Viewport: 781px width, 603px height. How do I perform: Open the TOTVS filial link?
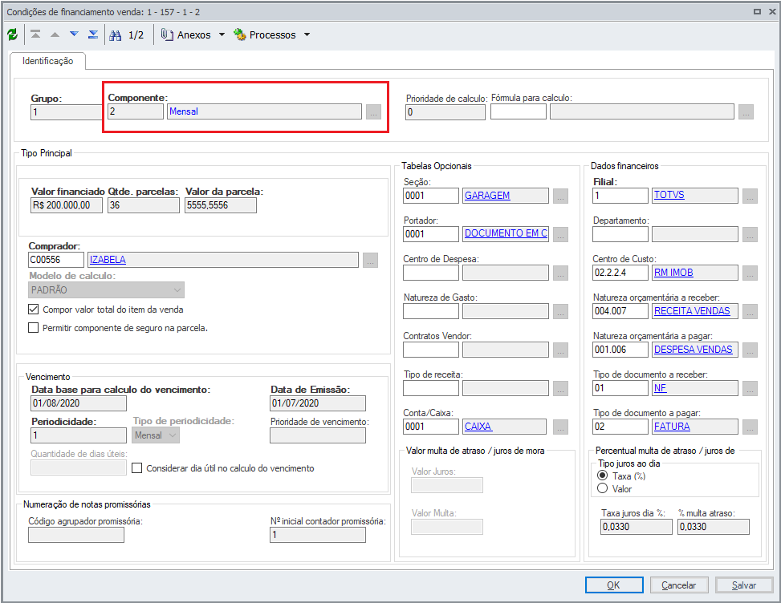tap(669, 195)
